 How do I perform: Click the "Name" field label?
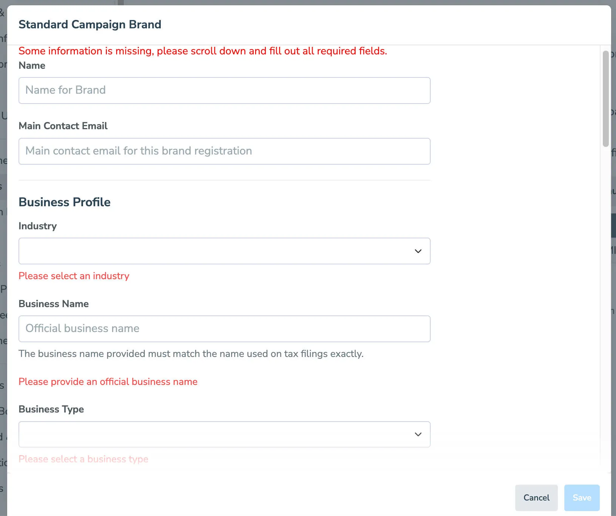32,66
